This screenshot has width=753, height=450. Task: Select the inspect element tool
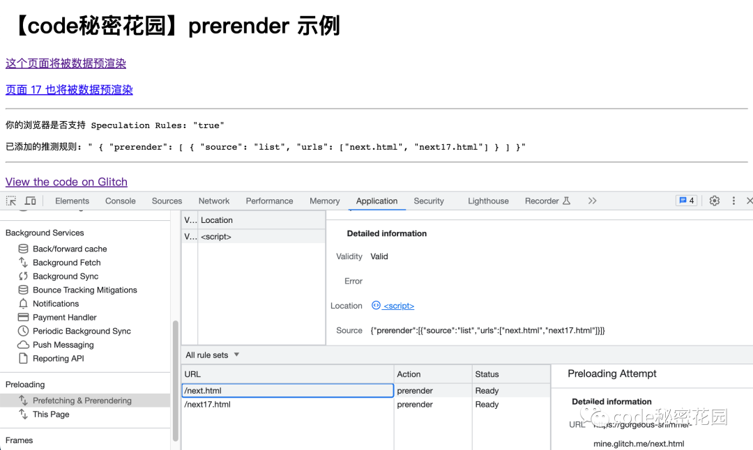[11, 200]
